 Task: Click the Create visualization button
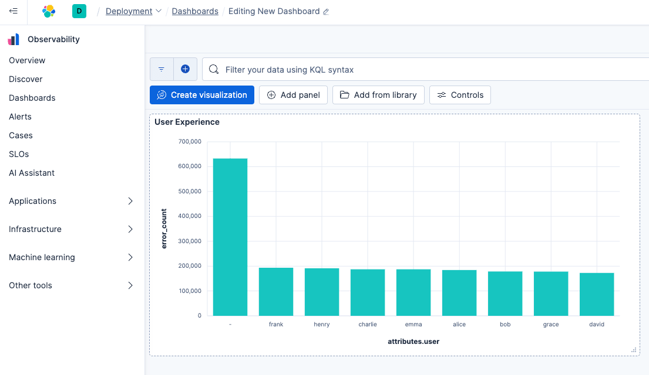pyautogui.click(x=201, y=95)
